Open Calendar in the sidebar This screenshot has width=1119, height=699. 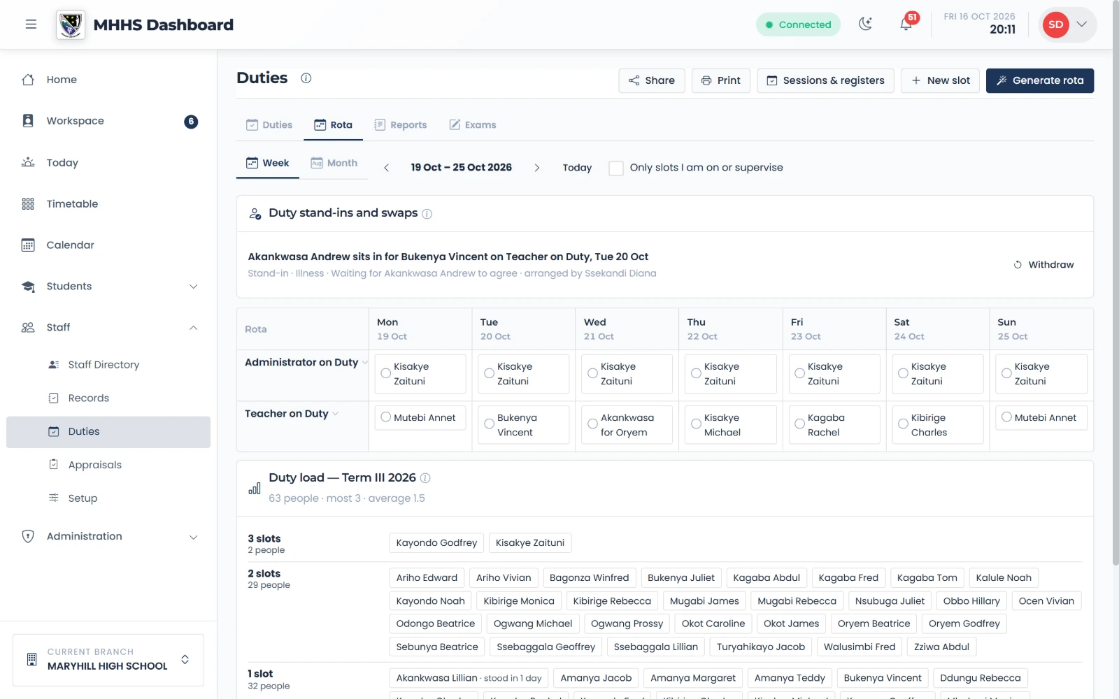coord(108,245)
